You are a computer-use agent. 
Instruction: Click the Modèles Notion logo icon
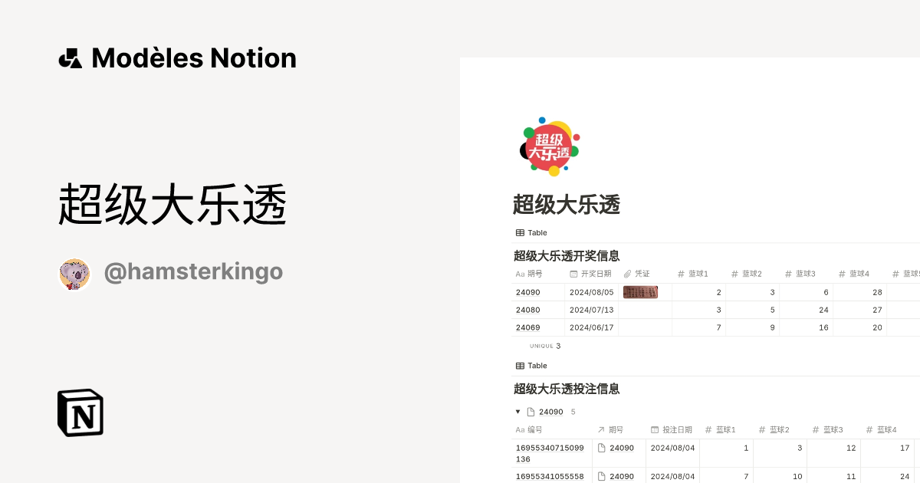[x=70, y=58]
